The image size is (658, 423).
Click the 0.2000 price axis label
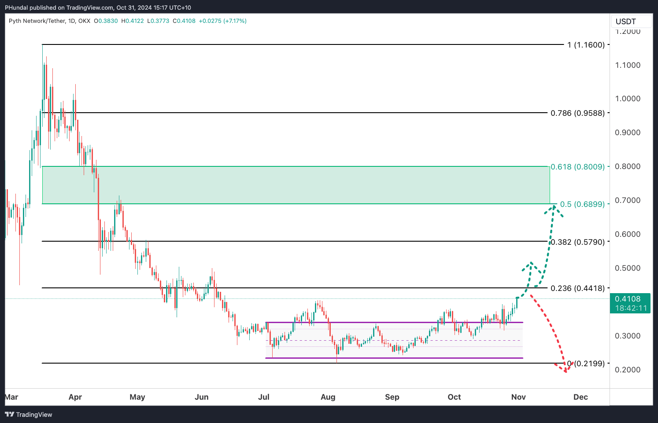628,370
